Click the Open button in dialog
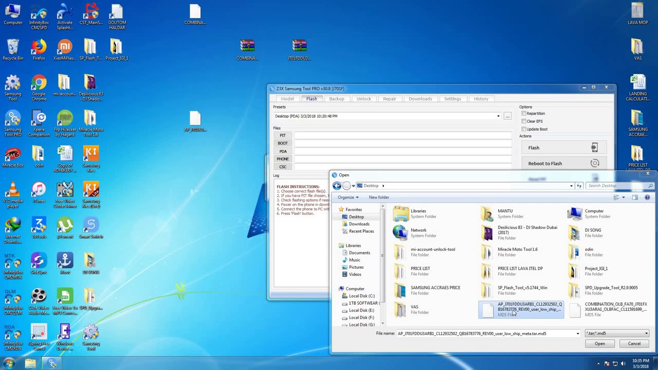The width and height of the screenshot is (658, 370). (x=600, y=344)
